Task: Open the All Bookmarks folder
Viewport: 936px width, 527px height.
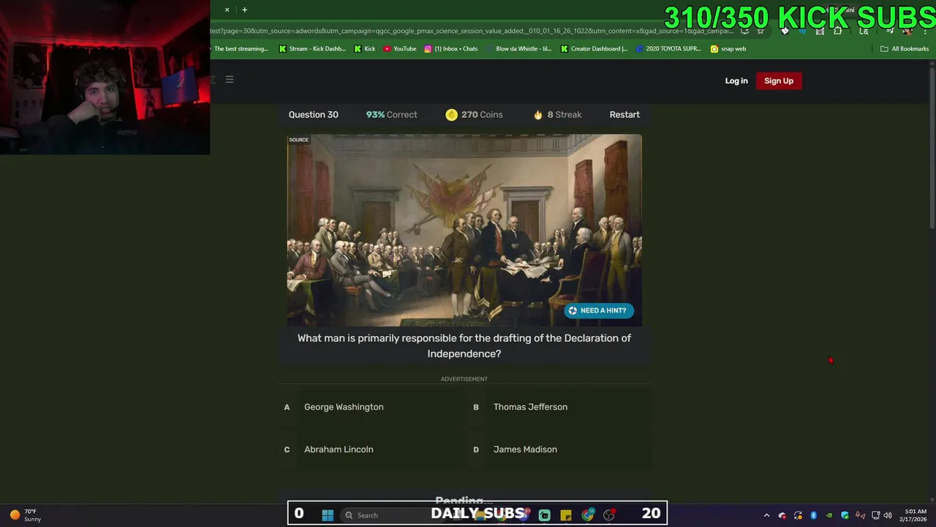Action: (x=905, y=49)
